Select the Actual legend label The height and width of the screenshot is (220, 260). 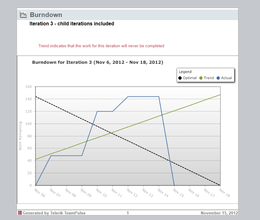226,78
